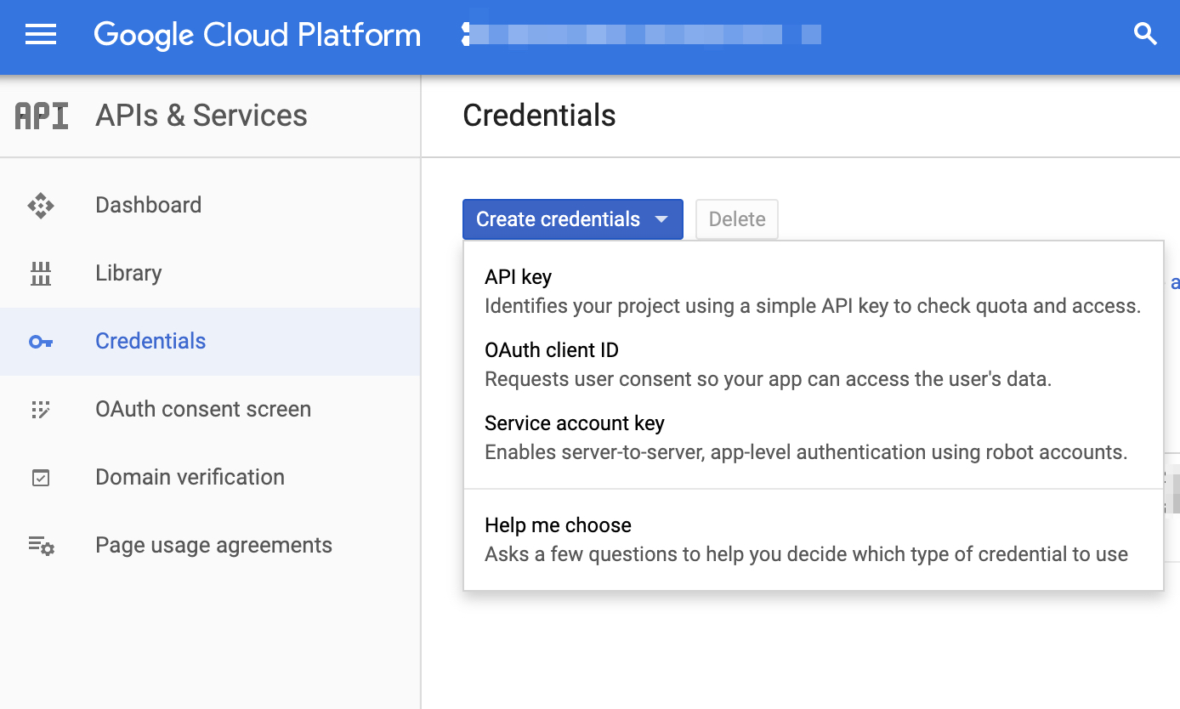The width and height of the screenshot is (1180, 709).
Task: Choose Service account key option
Action: (813, 438)
